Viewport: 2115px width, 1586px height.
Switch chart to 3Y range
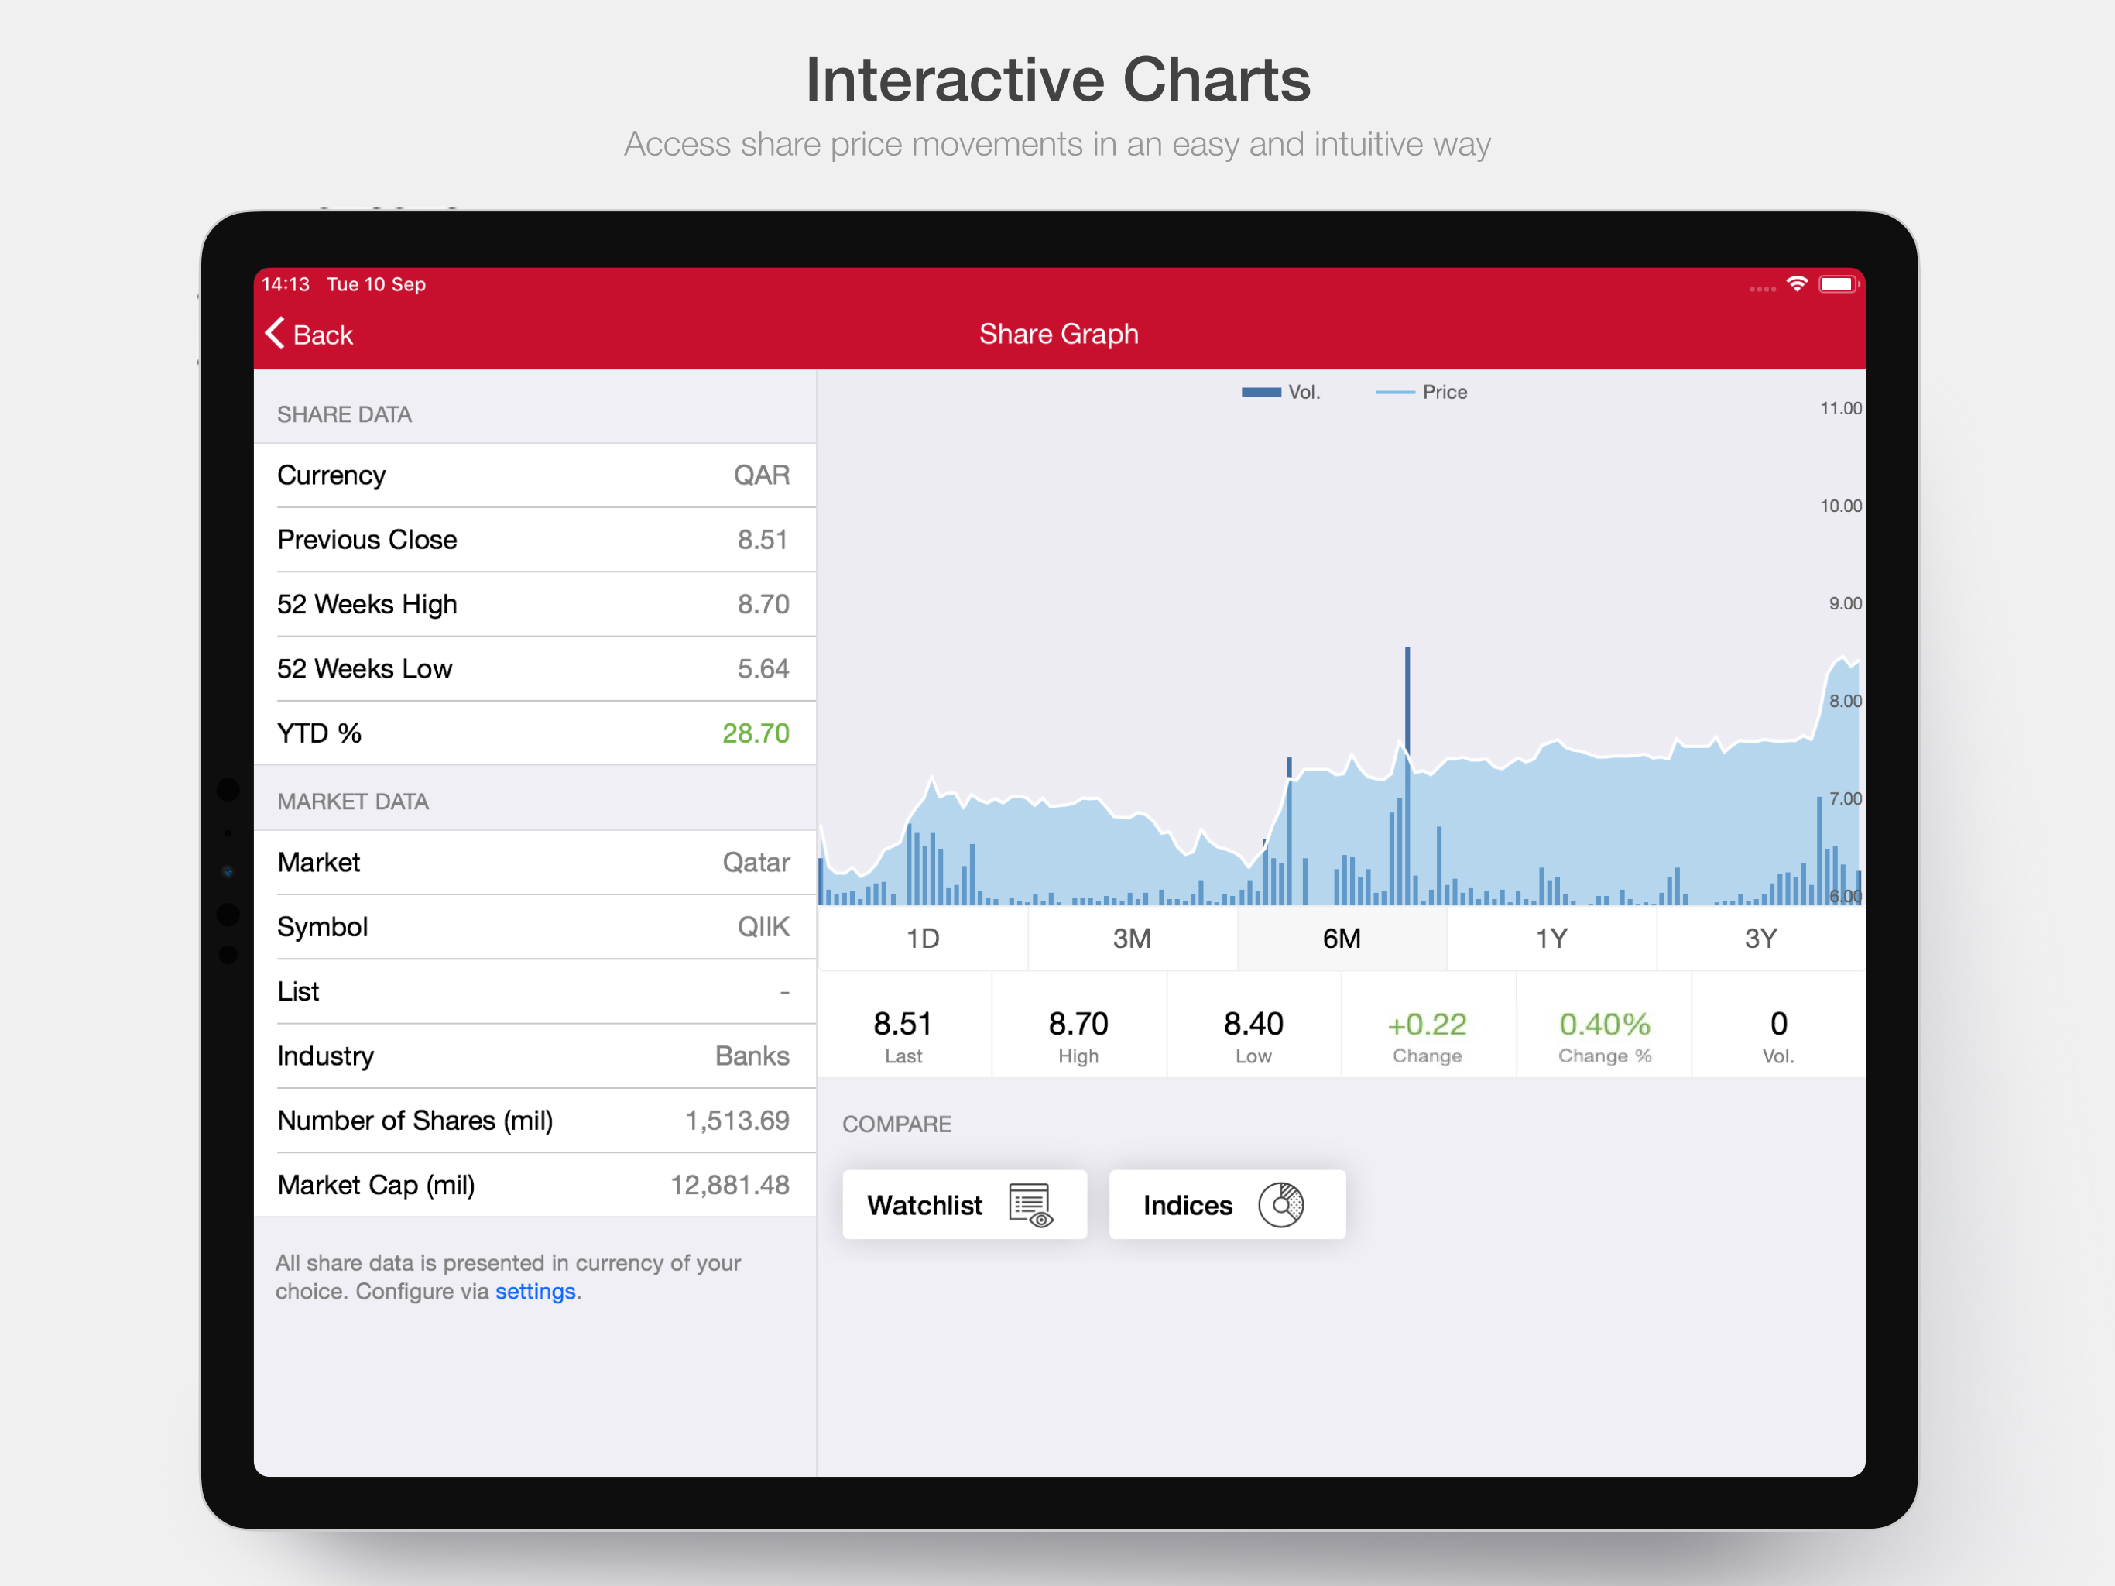tap(1760, 939)
